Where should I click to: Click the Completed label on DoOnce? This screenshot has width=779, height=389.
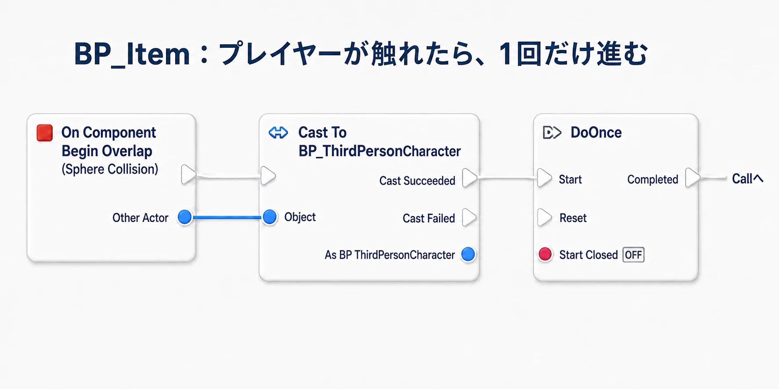point(653,179)
